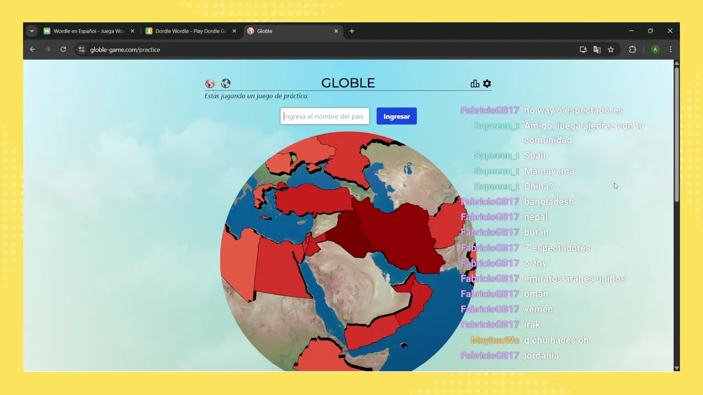View site information icon in address bar

(x=81, y=49)
